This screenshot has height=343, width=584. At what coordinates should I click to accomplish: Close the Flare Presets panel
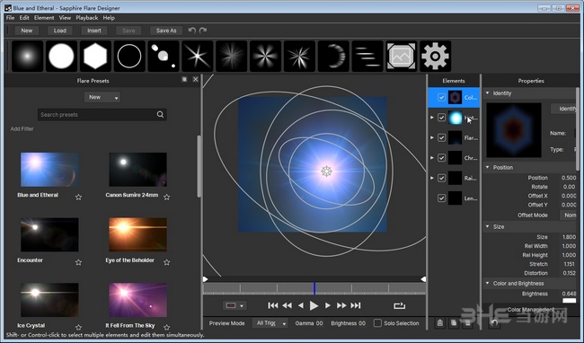pyautogui.click(x=196, y=79)
